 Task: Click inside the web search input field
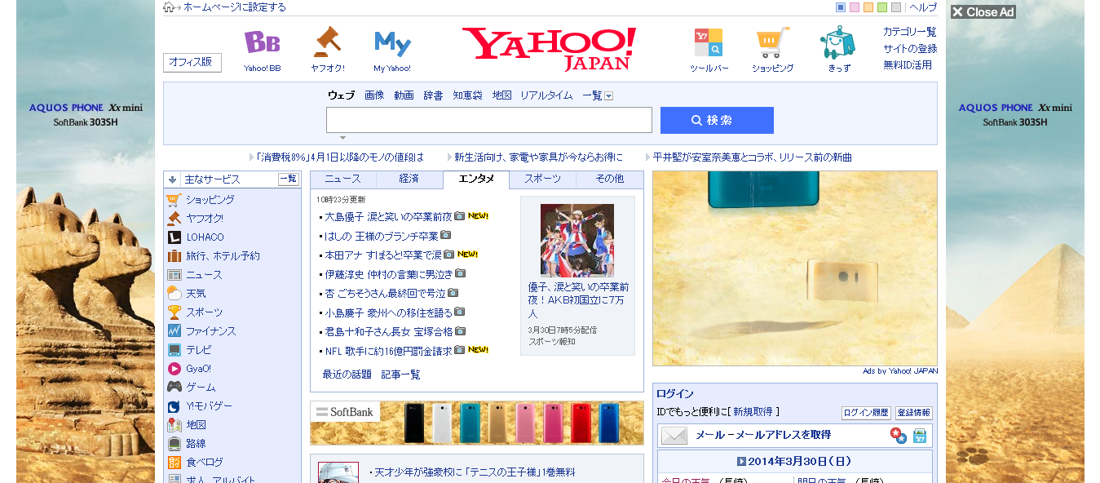tap(489, 120)
